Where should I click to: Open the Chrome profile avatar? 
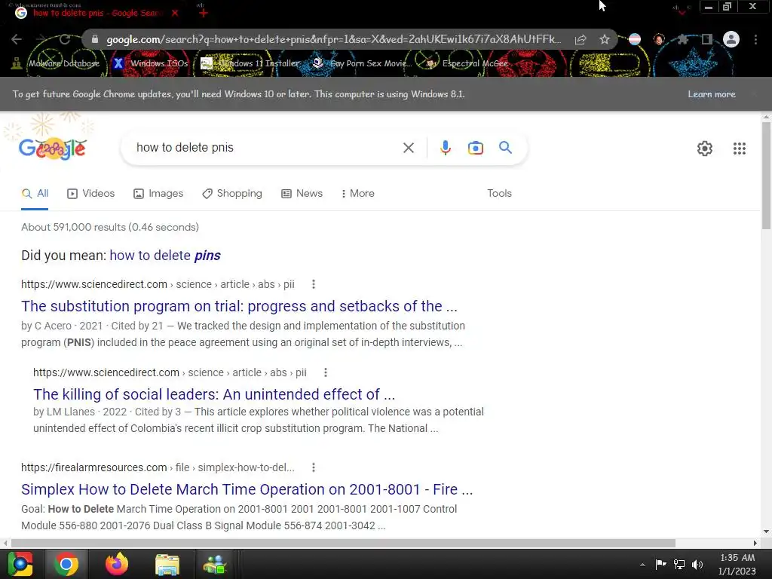tap(731, 39)
